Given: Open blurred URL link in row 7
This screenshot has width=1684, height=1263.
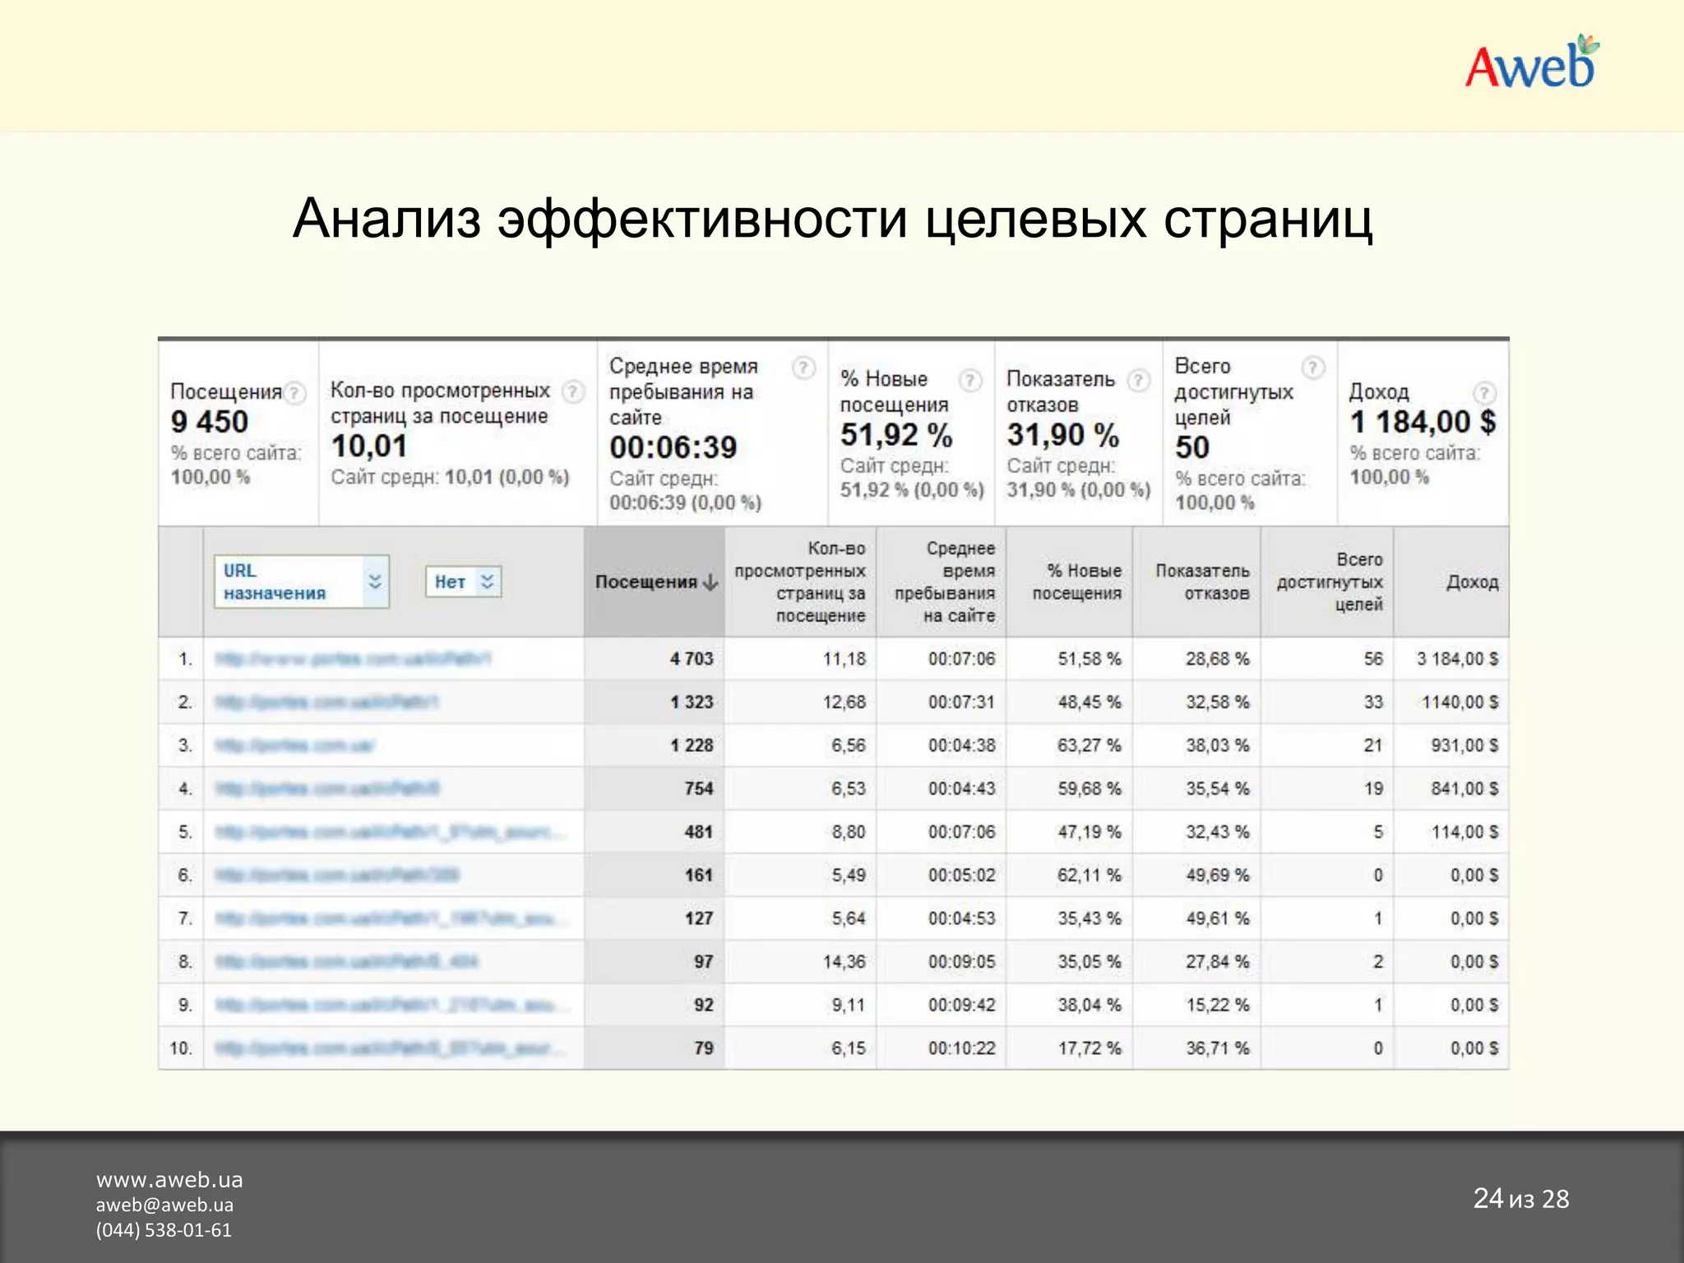Looking at the screenshot, I should [x=391, y=918].
